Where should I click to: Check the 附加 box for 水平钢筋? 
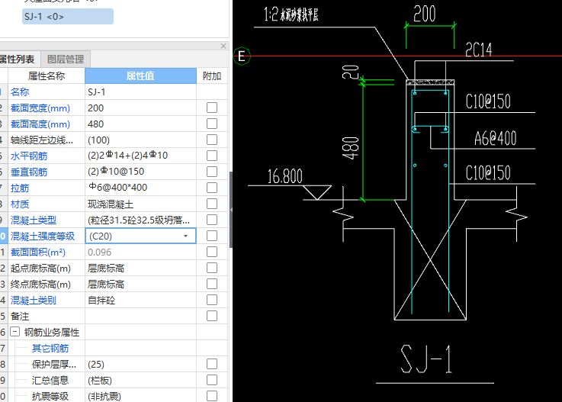pos(212,156)
